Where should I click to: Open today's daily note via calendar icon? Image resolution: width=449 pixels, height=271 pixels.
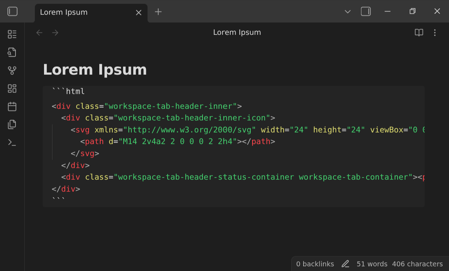(x=12, y=106)
